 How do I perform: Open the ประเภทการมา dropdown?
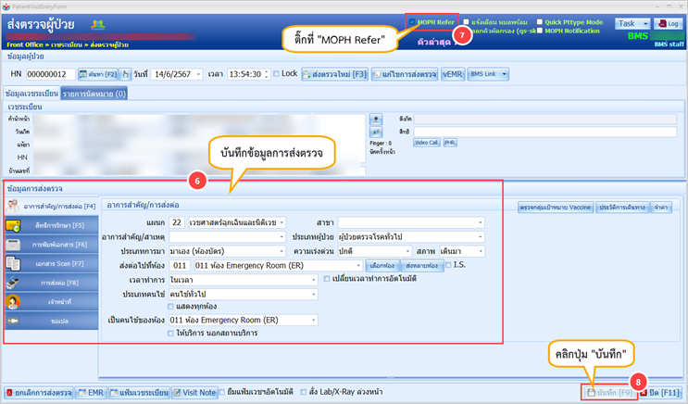coord(281,251)
